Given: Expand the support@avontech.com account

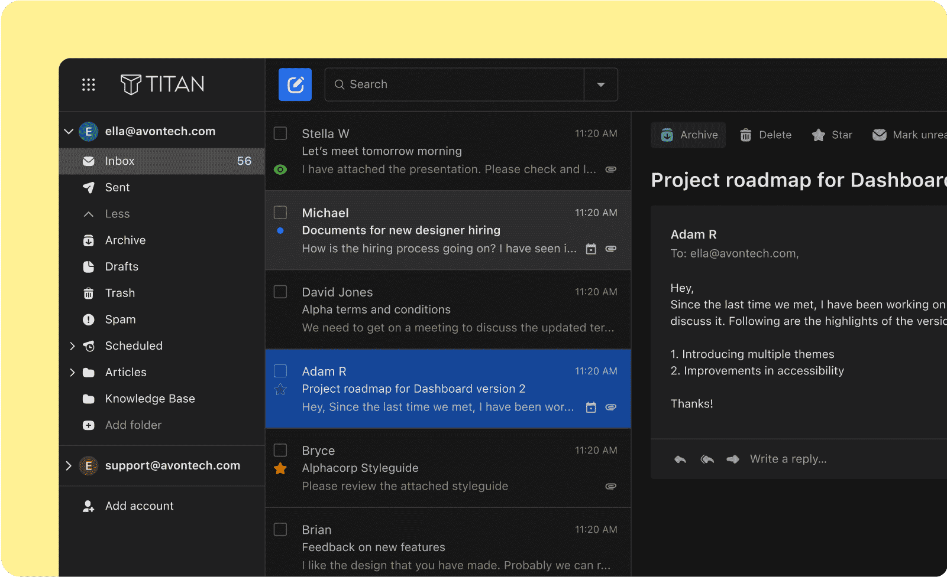Looking at the screenshot, I should point(69,466).
